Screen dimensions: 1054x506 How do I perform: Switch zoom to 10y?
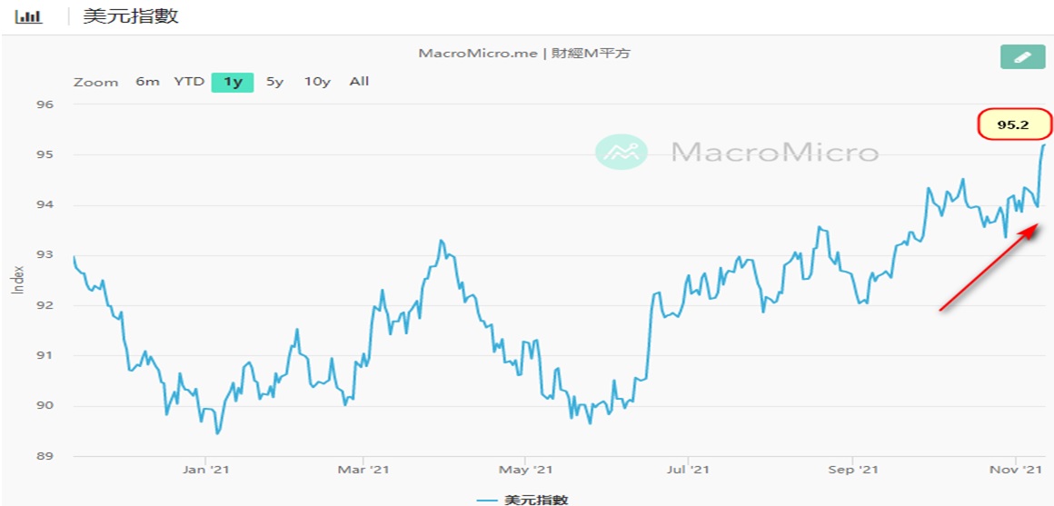pyautogui.click(x=317, y=82)
